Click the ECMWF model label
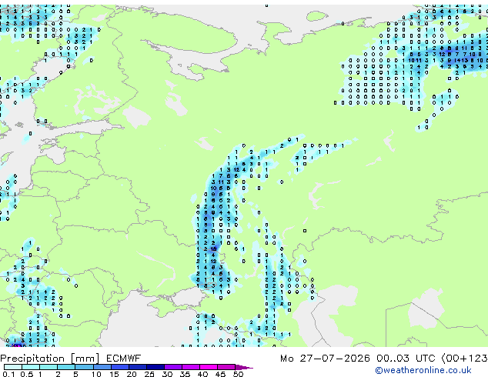The image size is (488, 377). 124,359
